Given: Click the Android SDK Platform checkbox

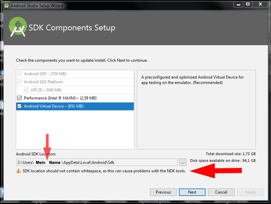Looking at the screenshot, I should tap(19, 82).
